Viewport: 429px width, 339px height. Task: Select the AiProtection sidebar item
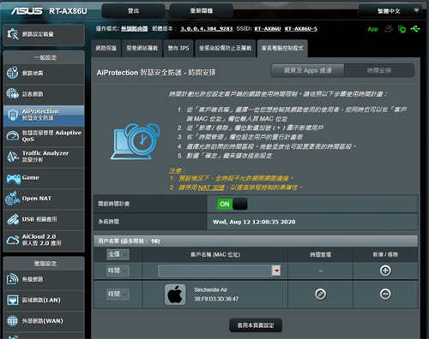[x=44, y=115]
